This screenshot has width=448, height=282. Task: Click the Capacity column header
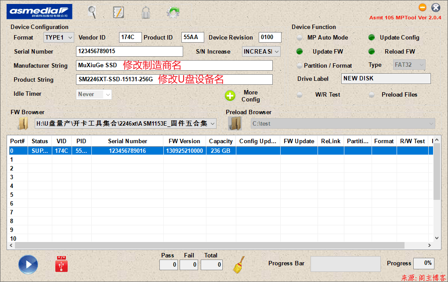(x=221, y=141)
